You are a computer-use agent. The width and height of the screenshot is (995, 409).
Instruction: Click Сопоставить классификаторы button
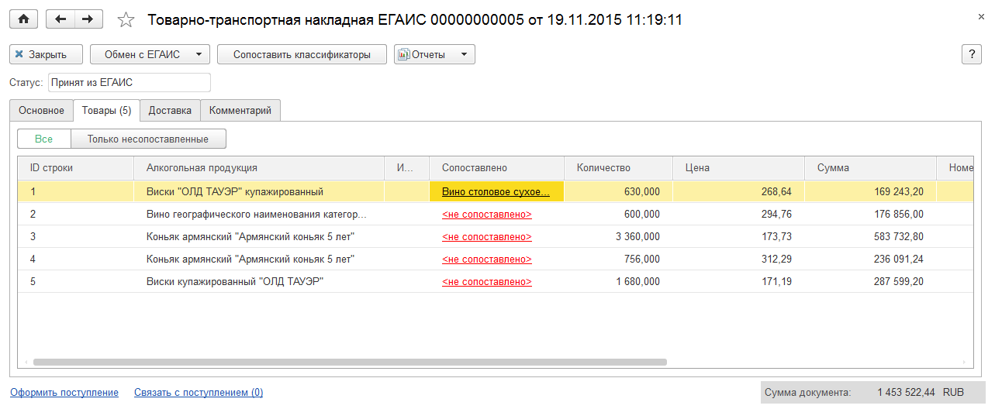click(302, 54)
